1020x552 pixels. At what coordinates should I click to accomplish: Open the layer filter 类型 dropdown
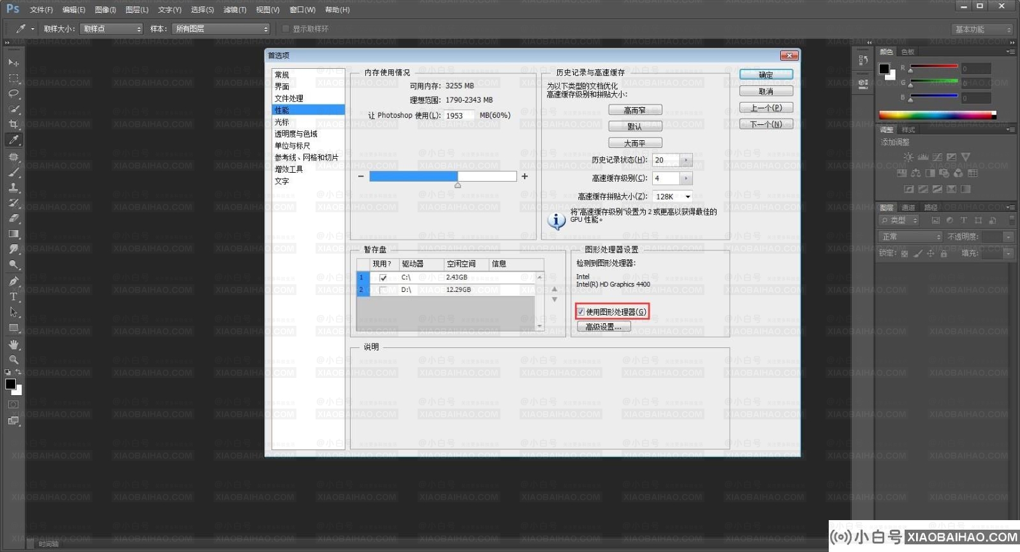[899, 221]
